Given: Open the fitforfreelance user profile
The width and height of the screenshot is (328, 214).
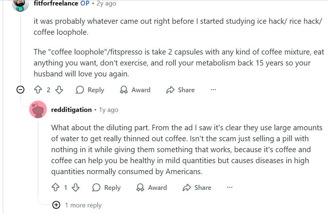Looking at the screenshot, I should pyautogui.click(x=56, y=3).
